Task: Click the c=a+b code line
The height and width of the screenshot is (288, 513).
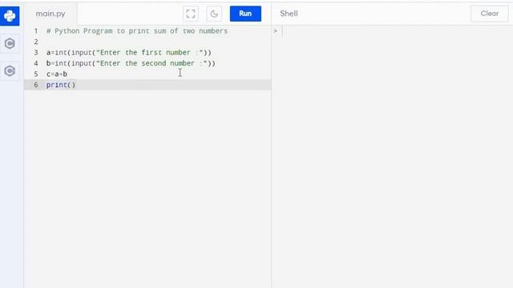Action: tap(57, 74)
